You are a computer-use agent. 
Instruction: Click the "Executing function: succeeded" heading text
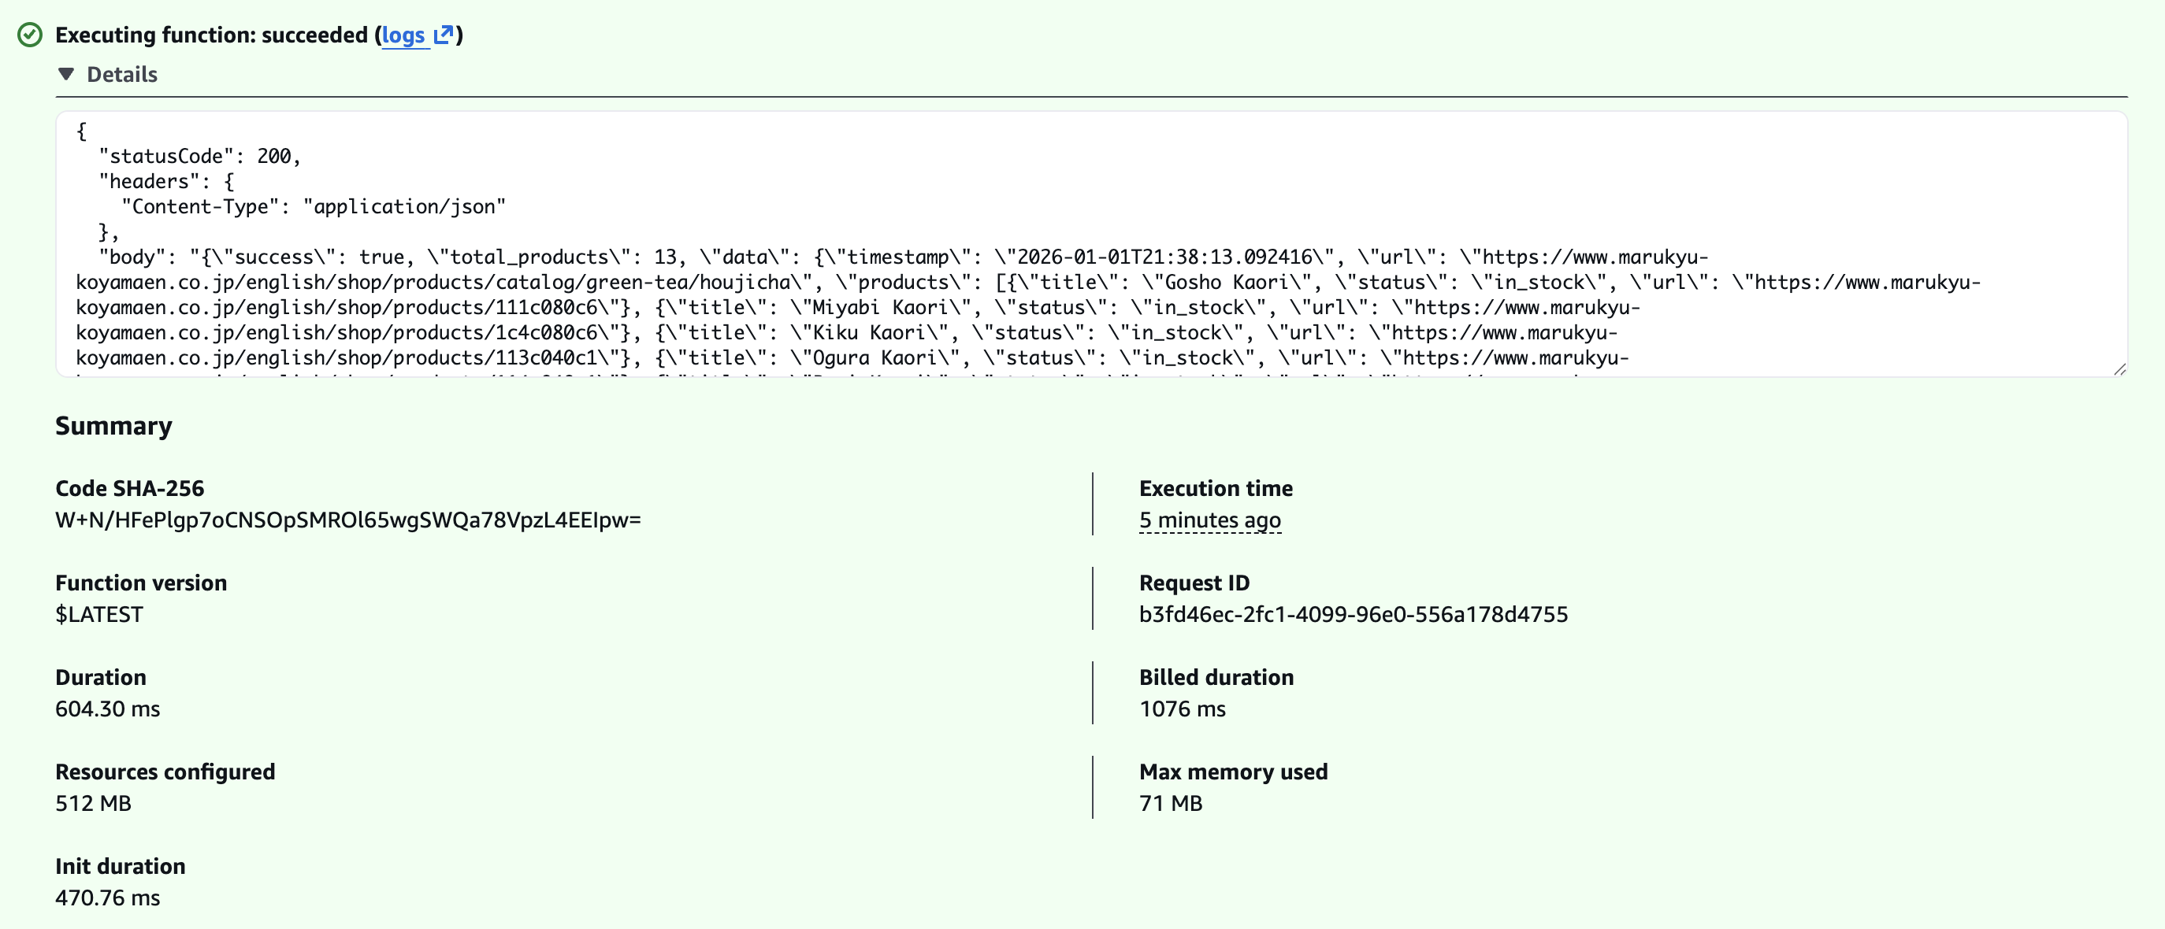[x=212, y=35]
